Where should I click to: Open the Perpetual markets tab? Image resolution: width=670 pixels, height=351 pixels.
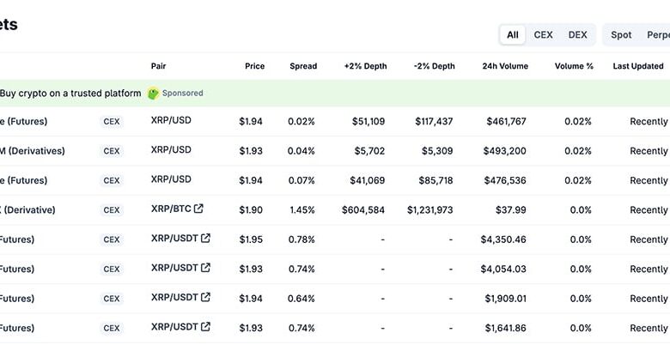[x=657, y=35]
